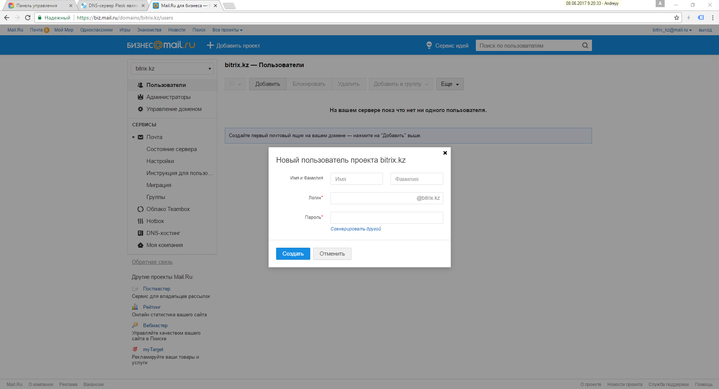
Task: Open the Постмастер project link
Action: pos(157,289)
